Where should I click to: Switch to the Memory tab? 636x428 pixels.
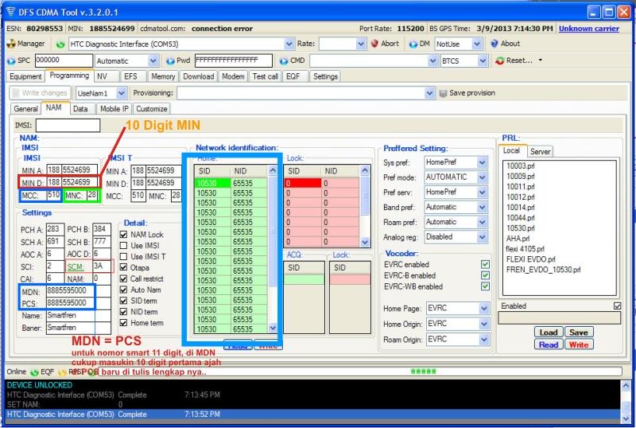pos(163,76)
